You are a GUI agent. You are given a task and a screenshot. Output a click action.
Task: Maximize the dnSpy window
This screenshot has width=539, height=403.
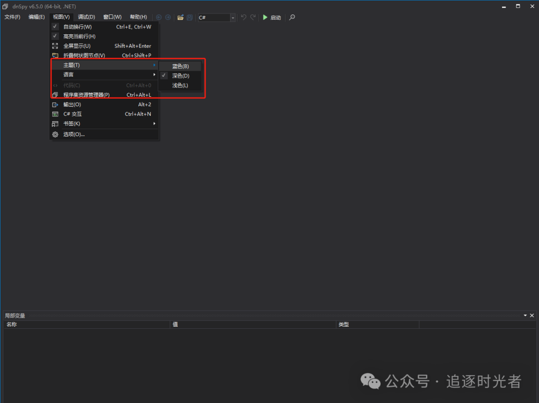tap(518, 6)
